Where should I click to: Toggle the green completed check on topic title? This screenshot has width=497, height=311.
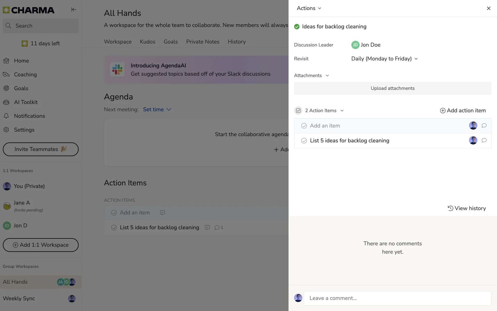[x=297, y=27]
